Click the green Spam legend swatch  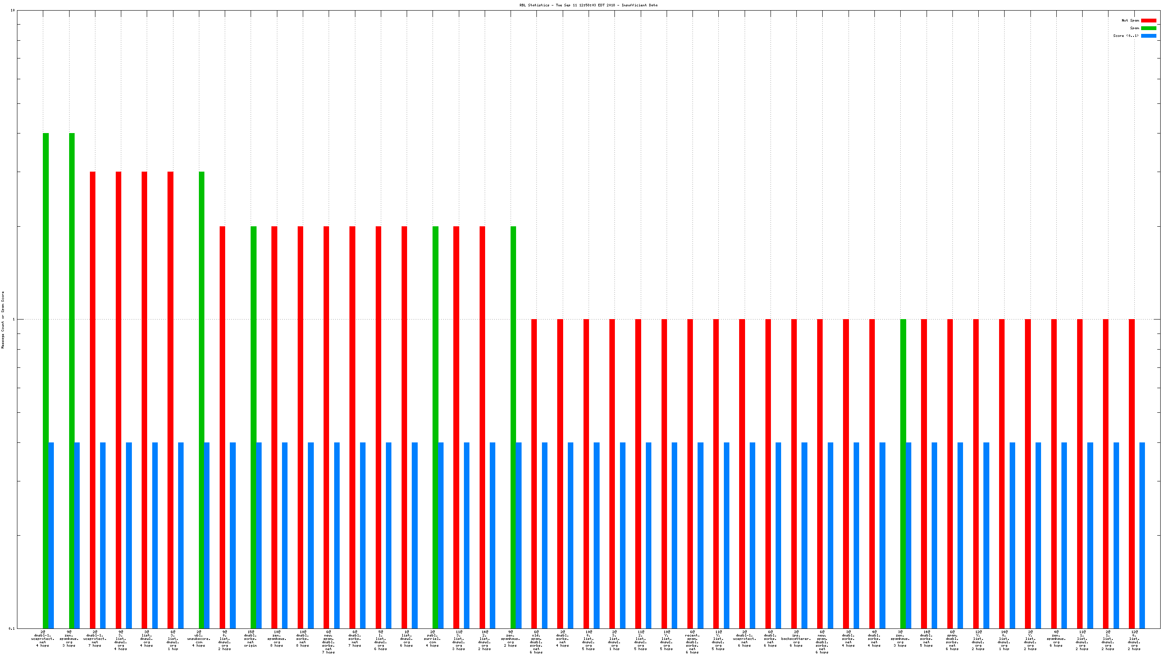click(x=1148, y=28)
